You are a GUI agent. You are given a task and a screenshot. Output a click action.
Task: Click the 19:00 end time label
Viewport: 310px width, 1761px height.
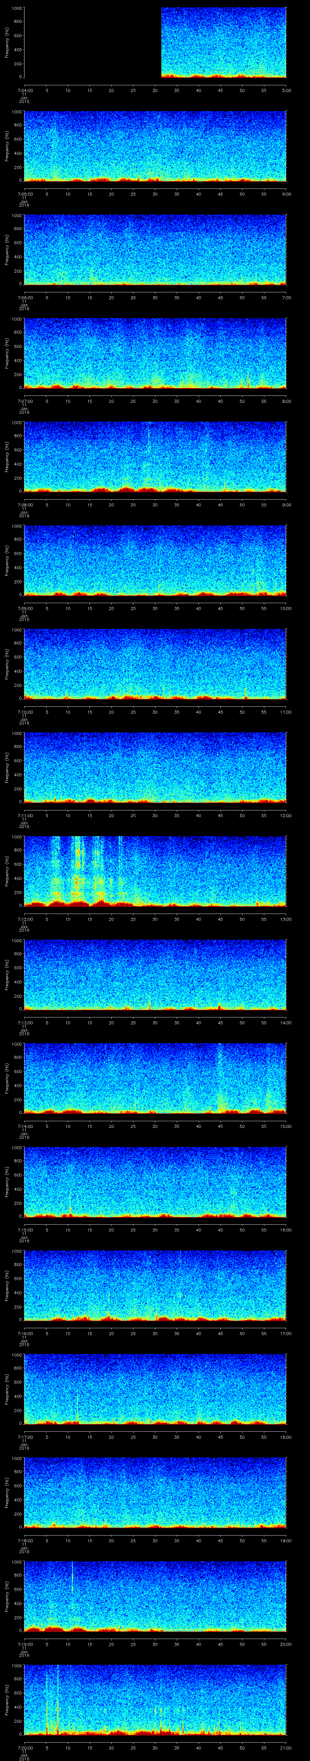286,1539
